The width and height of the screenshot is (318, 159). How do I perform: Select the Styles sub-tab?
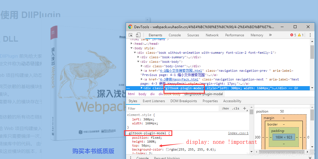133,101
